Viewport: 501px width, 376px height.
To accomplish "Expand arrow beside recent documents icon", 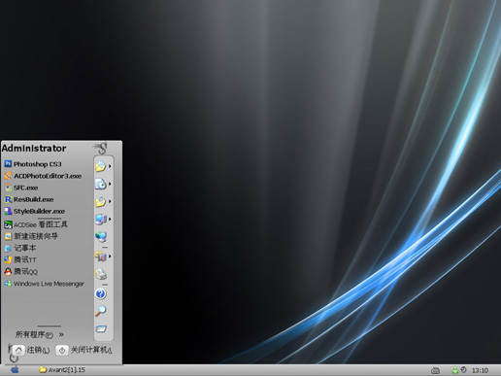I will pyautogui.click(x=110, y=184).
